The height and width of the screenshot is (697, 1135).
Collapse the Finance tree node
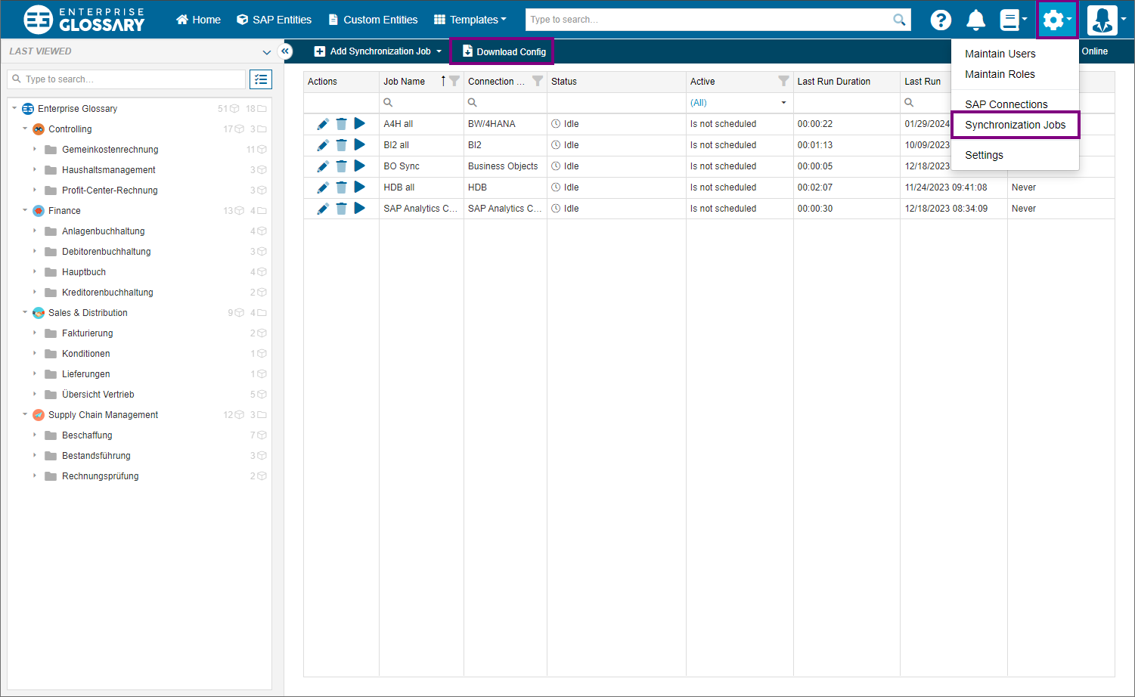(x=25, y=211)
